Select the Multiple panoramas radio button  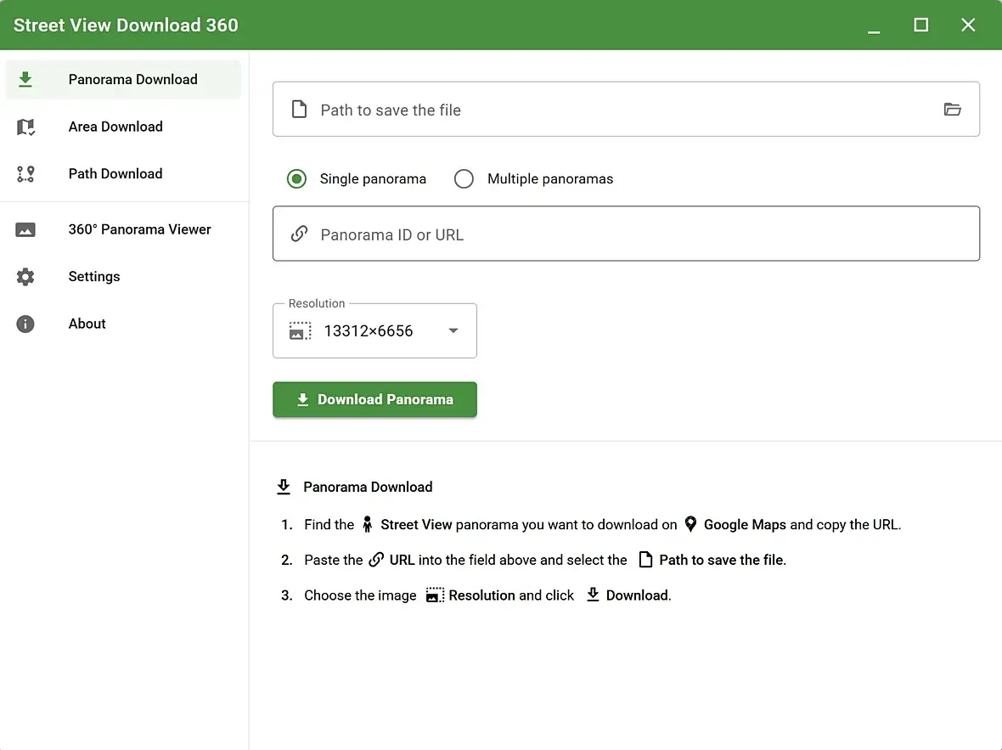pyautogui.click(x=464, y=179)
